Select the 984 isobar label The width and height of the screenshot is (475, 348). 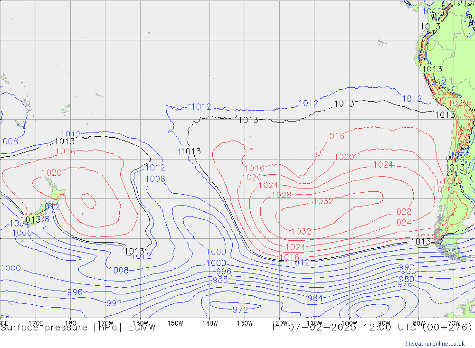click(315, 298)
